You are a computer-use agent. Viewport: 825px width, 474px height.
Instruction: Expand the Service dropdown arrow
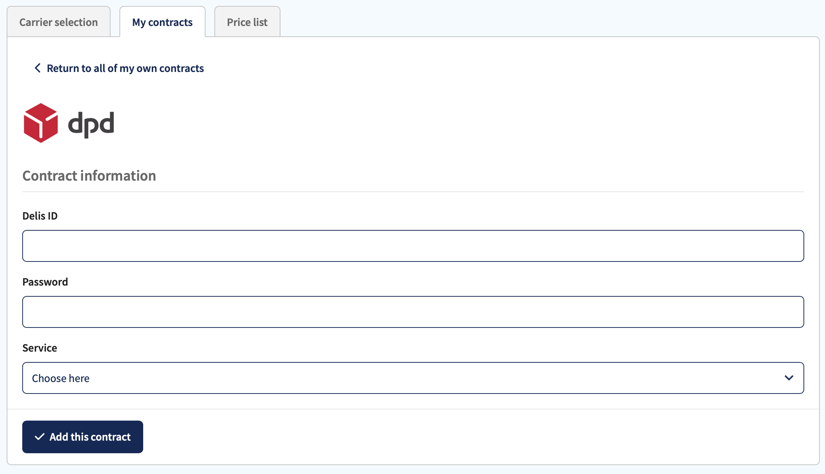pos(789,378)
